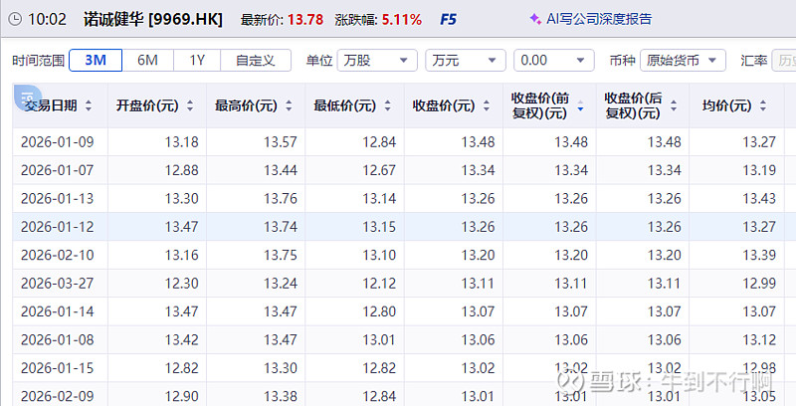Click the F5 refresh shortcut
796x406 pixels.
448,20
